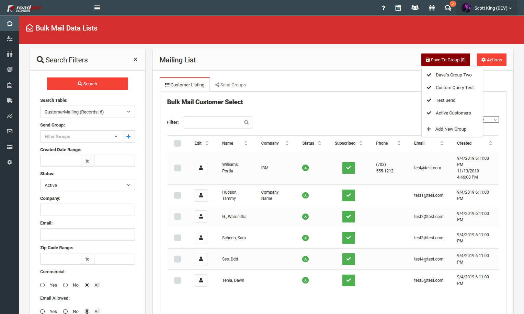The width and height of the screenshot is (524, 314).
Task: Open the Filter Groups dropdown
Action: [x=81, y=136]
